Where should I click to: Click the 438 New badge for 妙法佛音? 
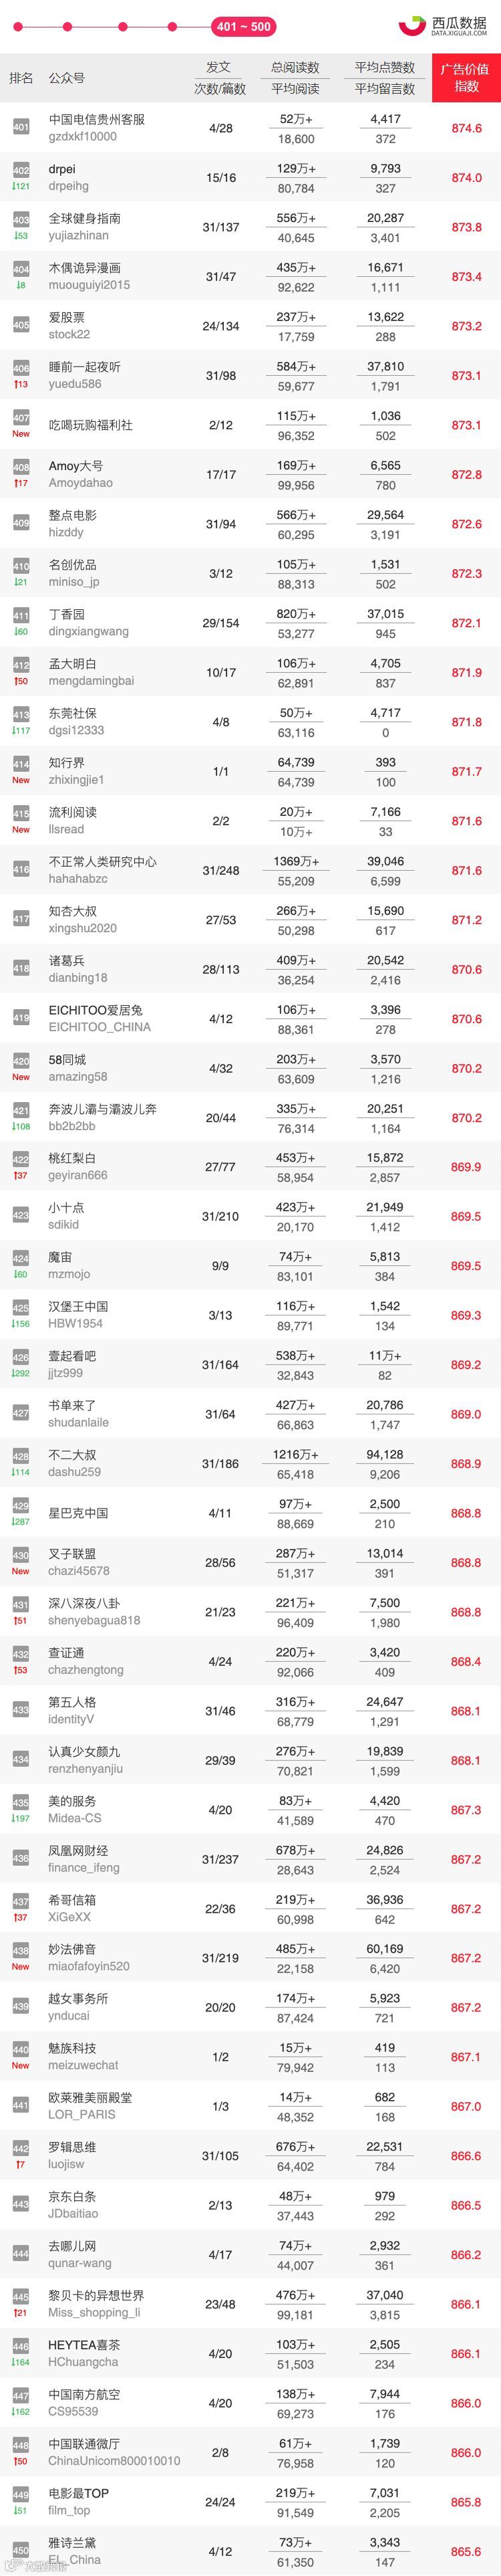coord(21,1957)
